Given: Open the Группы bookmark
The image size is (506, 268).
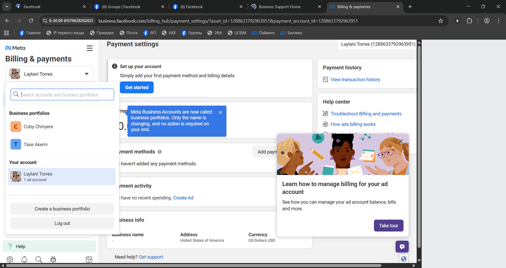Looking at the screenshot, I should coord(192,33).
